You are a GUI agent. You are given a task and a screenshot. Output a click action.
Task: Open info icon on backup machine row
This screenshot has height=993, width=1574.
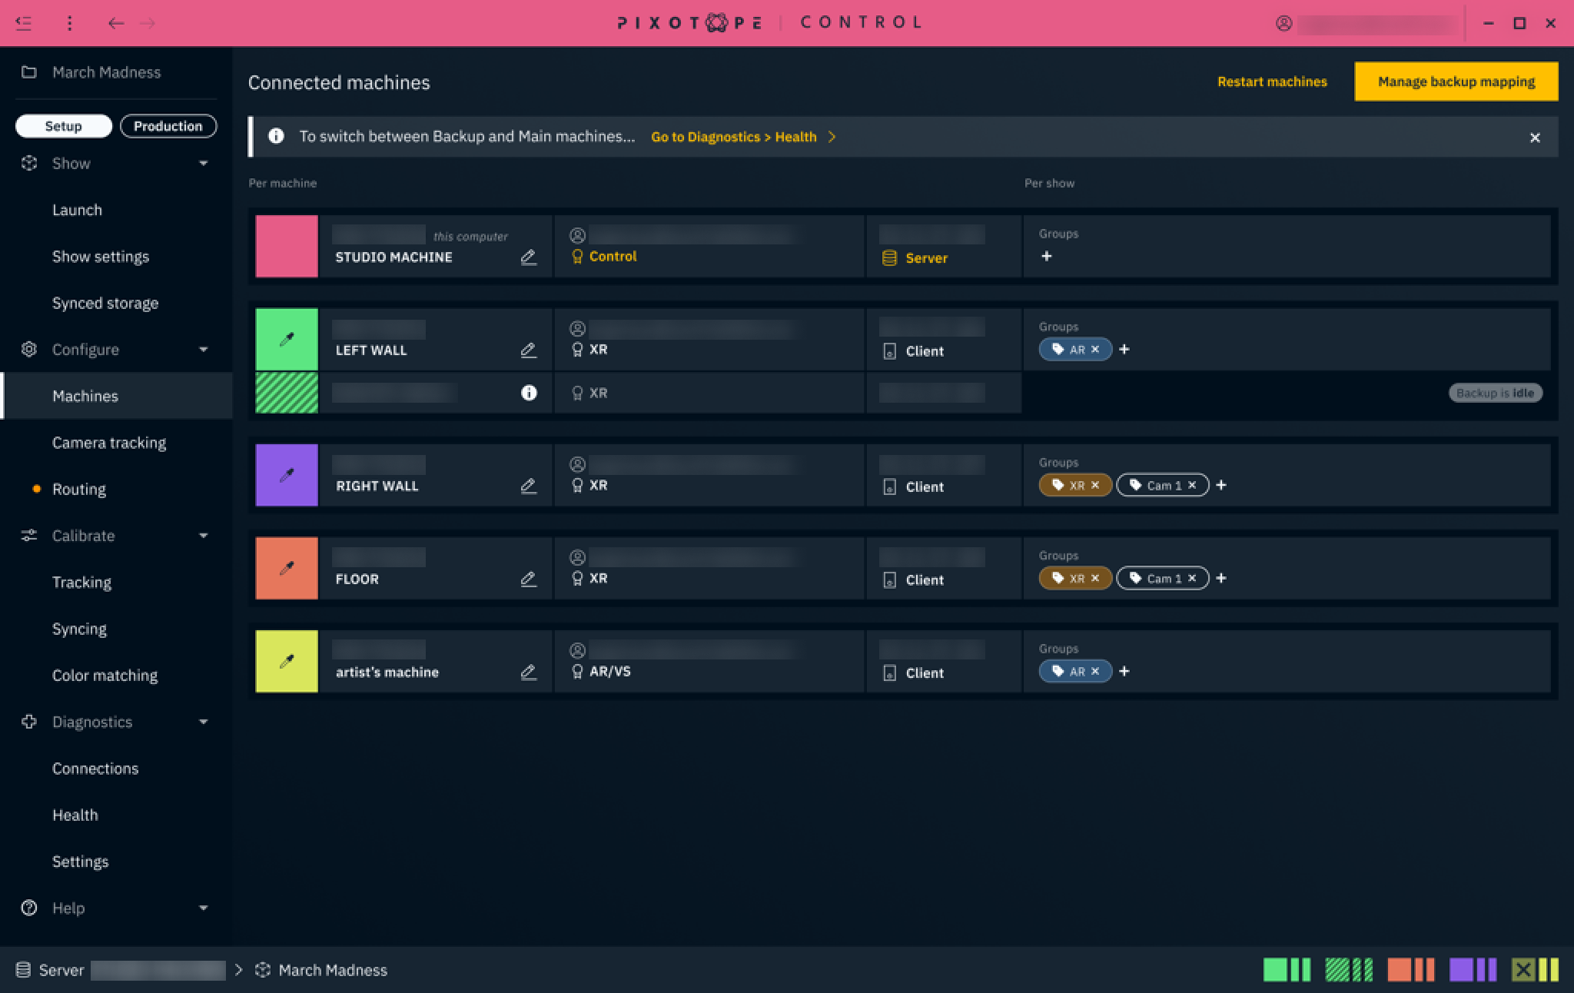coord(529,393)
